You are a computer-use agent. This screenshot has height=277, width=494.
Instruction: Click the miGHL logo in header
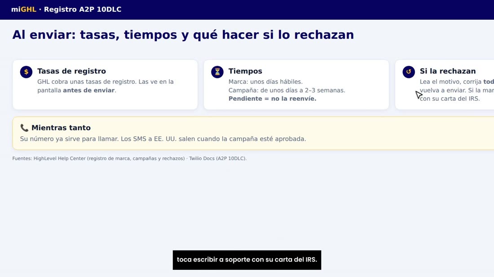(x=24, y=9)
